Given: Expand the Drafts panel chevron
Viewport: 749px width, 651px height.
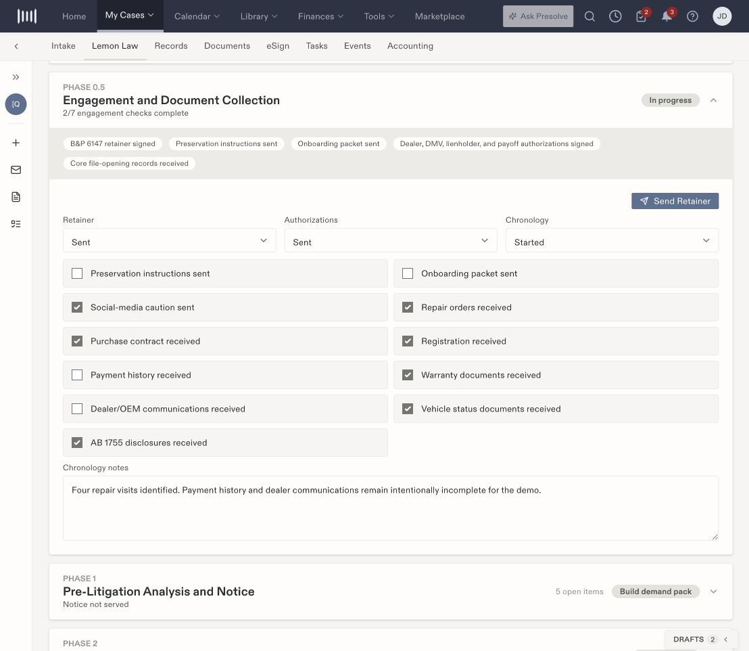Looking at the screenshot, I should pos(725,639).
